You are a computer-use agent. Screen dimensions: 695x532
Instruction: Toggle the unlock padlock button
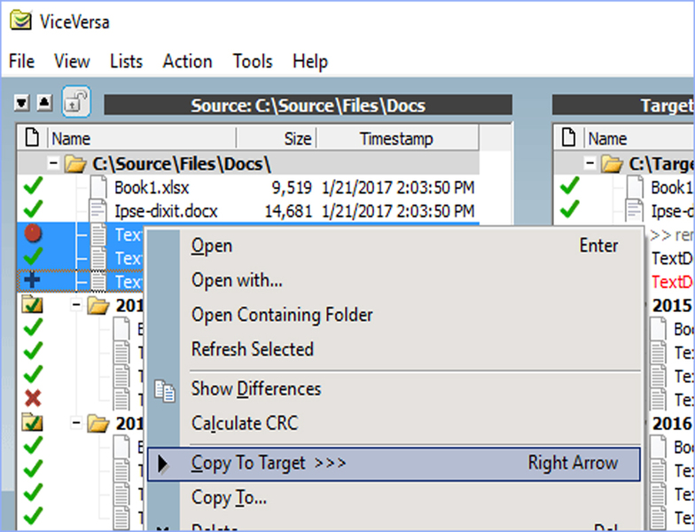point(76,102)
